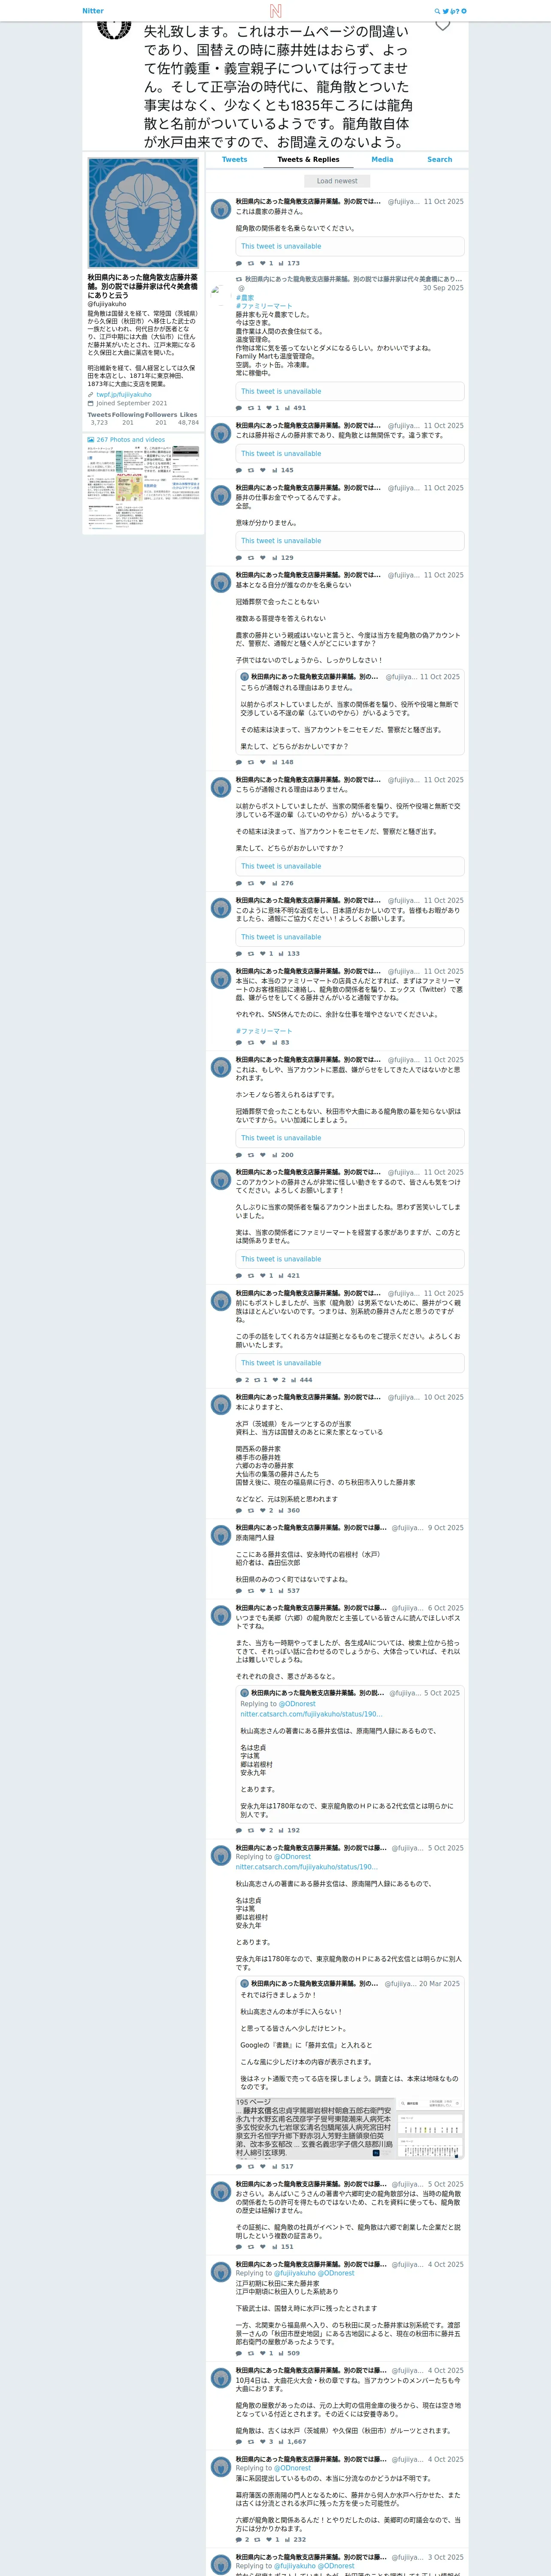Open the Search tab

point(440,160)
